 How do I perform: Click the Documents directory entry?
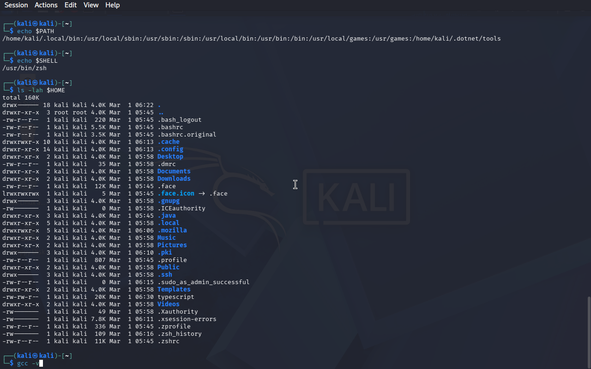coord(174,172)
